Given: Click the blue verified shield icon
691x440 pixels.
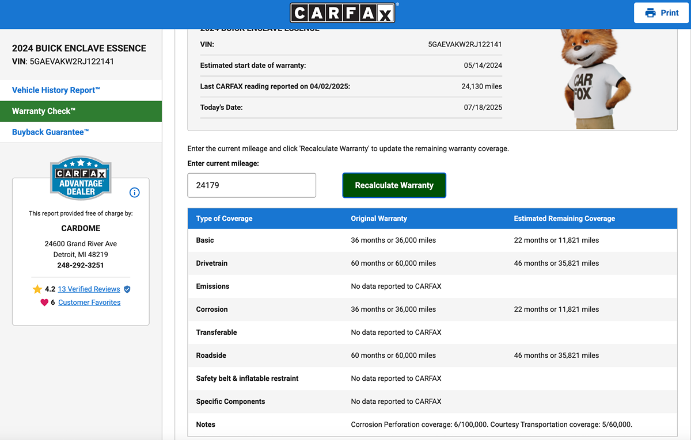Looking at the screenshot, I should tap(127, 289).
